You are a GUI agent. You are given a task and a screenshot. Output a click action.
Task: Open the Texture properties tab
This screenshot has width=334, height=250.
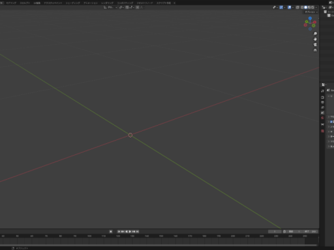pyautogui.click(x=322, y=131)
